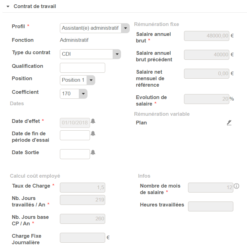Open the Coefficient dropdown

coord(83,93)
